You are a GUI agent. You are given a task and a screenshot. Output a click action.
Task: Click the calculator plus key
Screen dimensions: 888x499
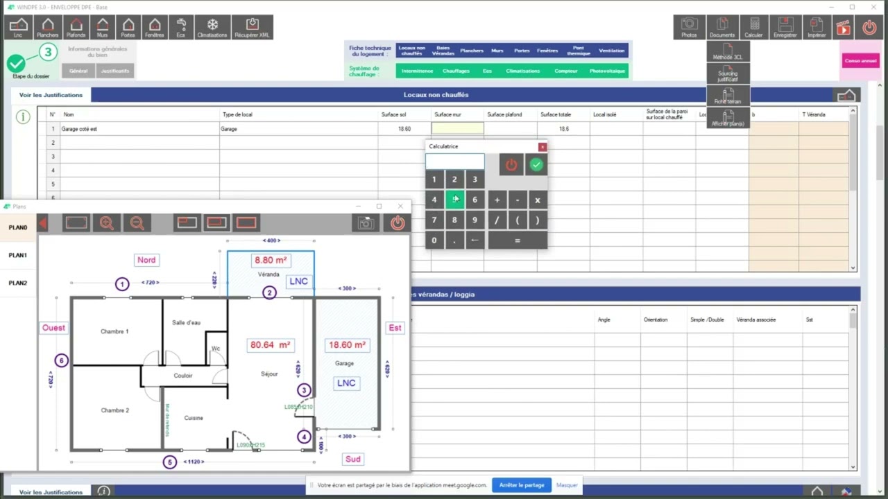[497, 200]
